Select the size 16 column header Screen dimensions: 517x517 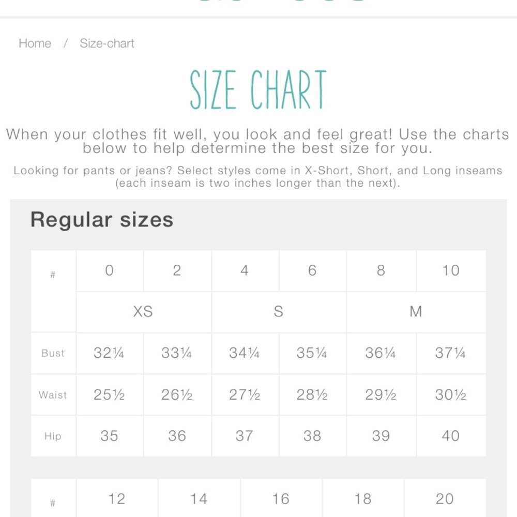pos(281,498)
